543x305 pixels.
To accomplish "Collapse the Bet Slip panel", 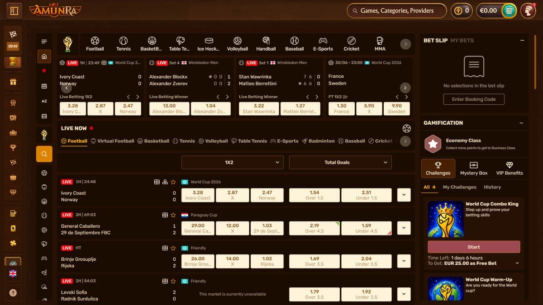I will [x=522, y=40].
